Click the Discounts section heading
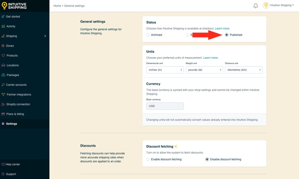This screenshot has height=179, width=299. pos(88,146)
